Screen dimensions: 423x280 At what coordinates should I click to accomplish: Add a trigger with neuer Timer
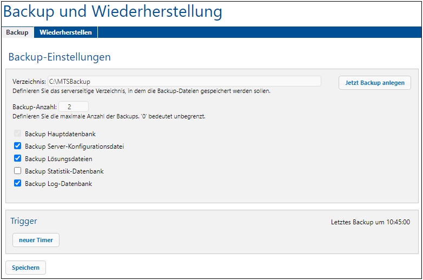pos(36,240)
